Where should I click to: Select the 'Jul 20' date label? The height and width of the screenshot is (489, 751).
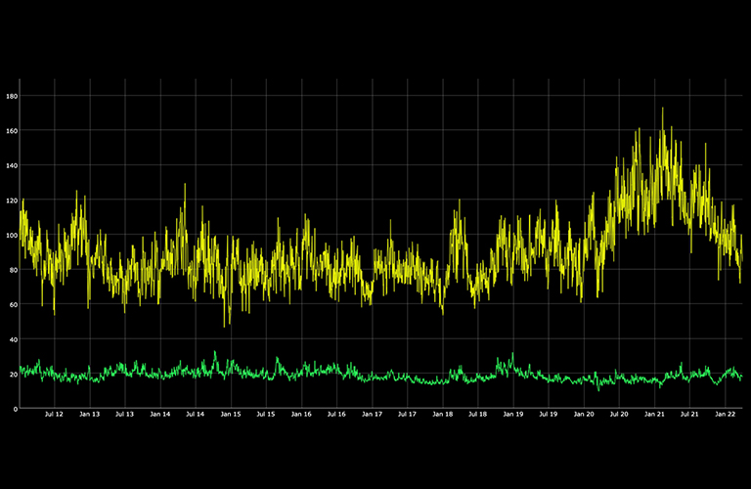click(x=618, y=415)
